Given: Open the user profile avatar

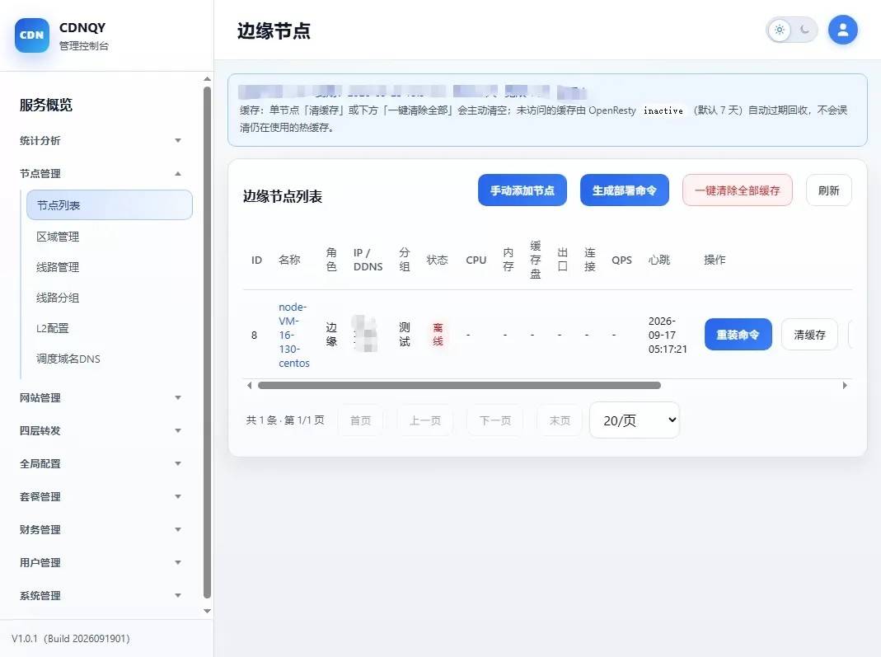Looking at the screenshot, I should [x=842, y=30].
